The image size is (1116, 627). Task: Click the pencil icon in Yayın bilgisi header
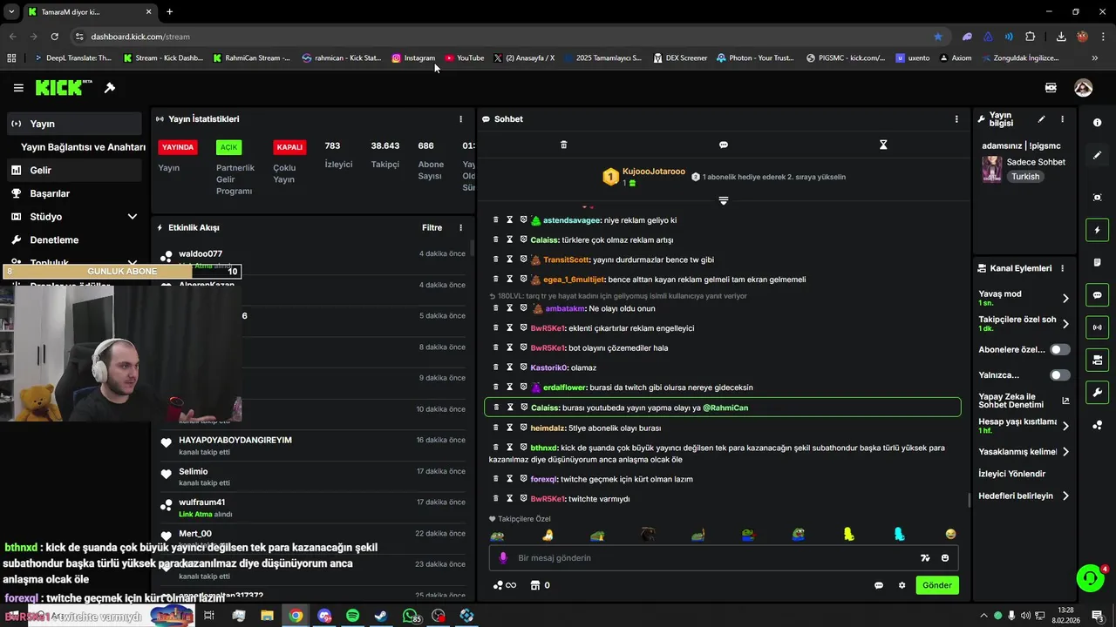pos(1041,119)
